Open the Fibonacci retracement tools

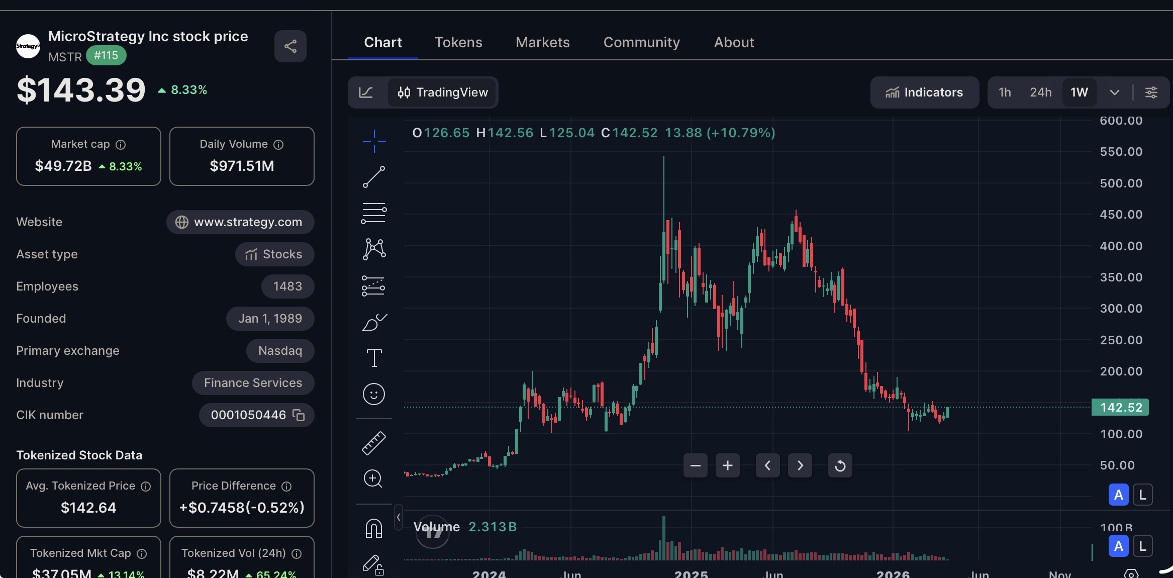pos(374,213)
